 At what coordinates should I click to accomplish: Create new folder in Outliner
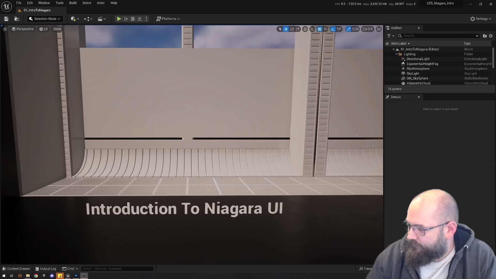pos(485,36)
